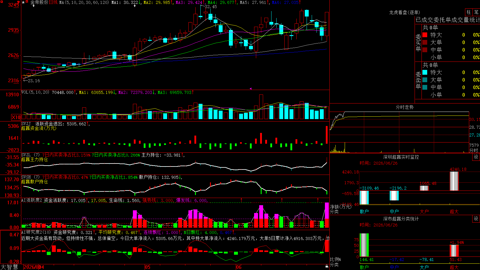
Task: Click the 散户 ratio bar showing 144.41
Action: tap(364, 245)
